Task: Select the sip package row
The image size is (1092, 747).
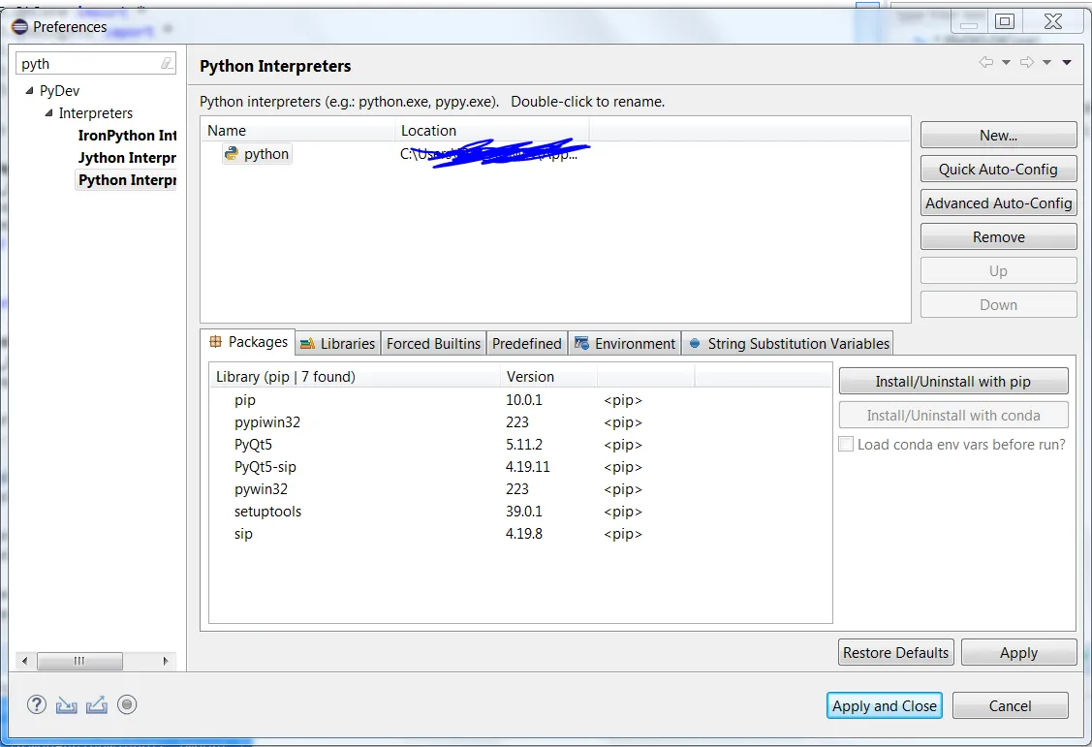Action: pyautogui.click(x=520, y=534)
